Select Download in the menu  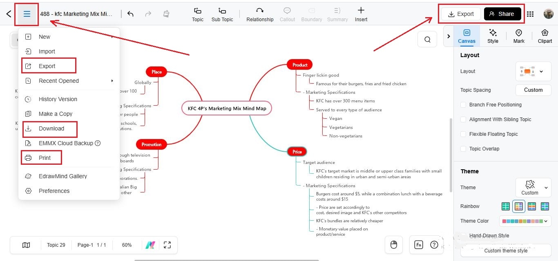click(x=69, y=128)
